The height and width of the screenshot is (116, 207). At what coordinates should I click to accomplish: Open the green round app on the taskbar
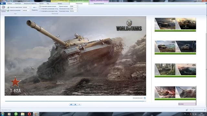coord(16,114)
